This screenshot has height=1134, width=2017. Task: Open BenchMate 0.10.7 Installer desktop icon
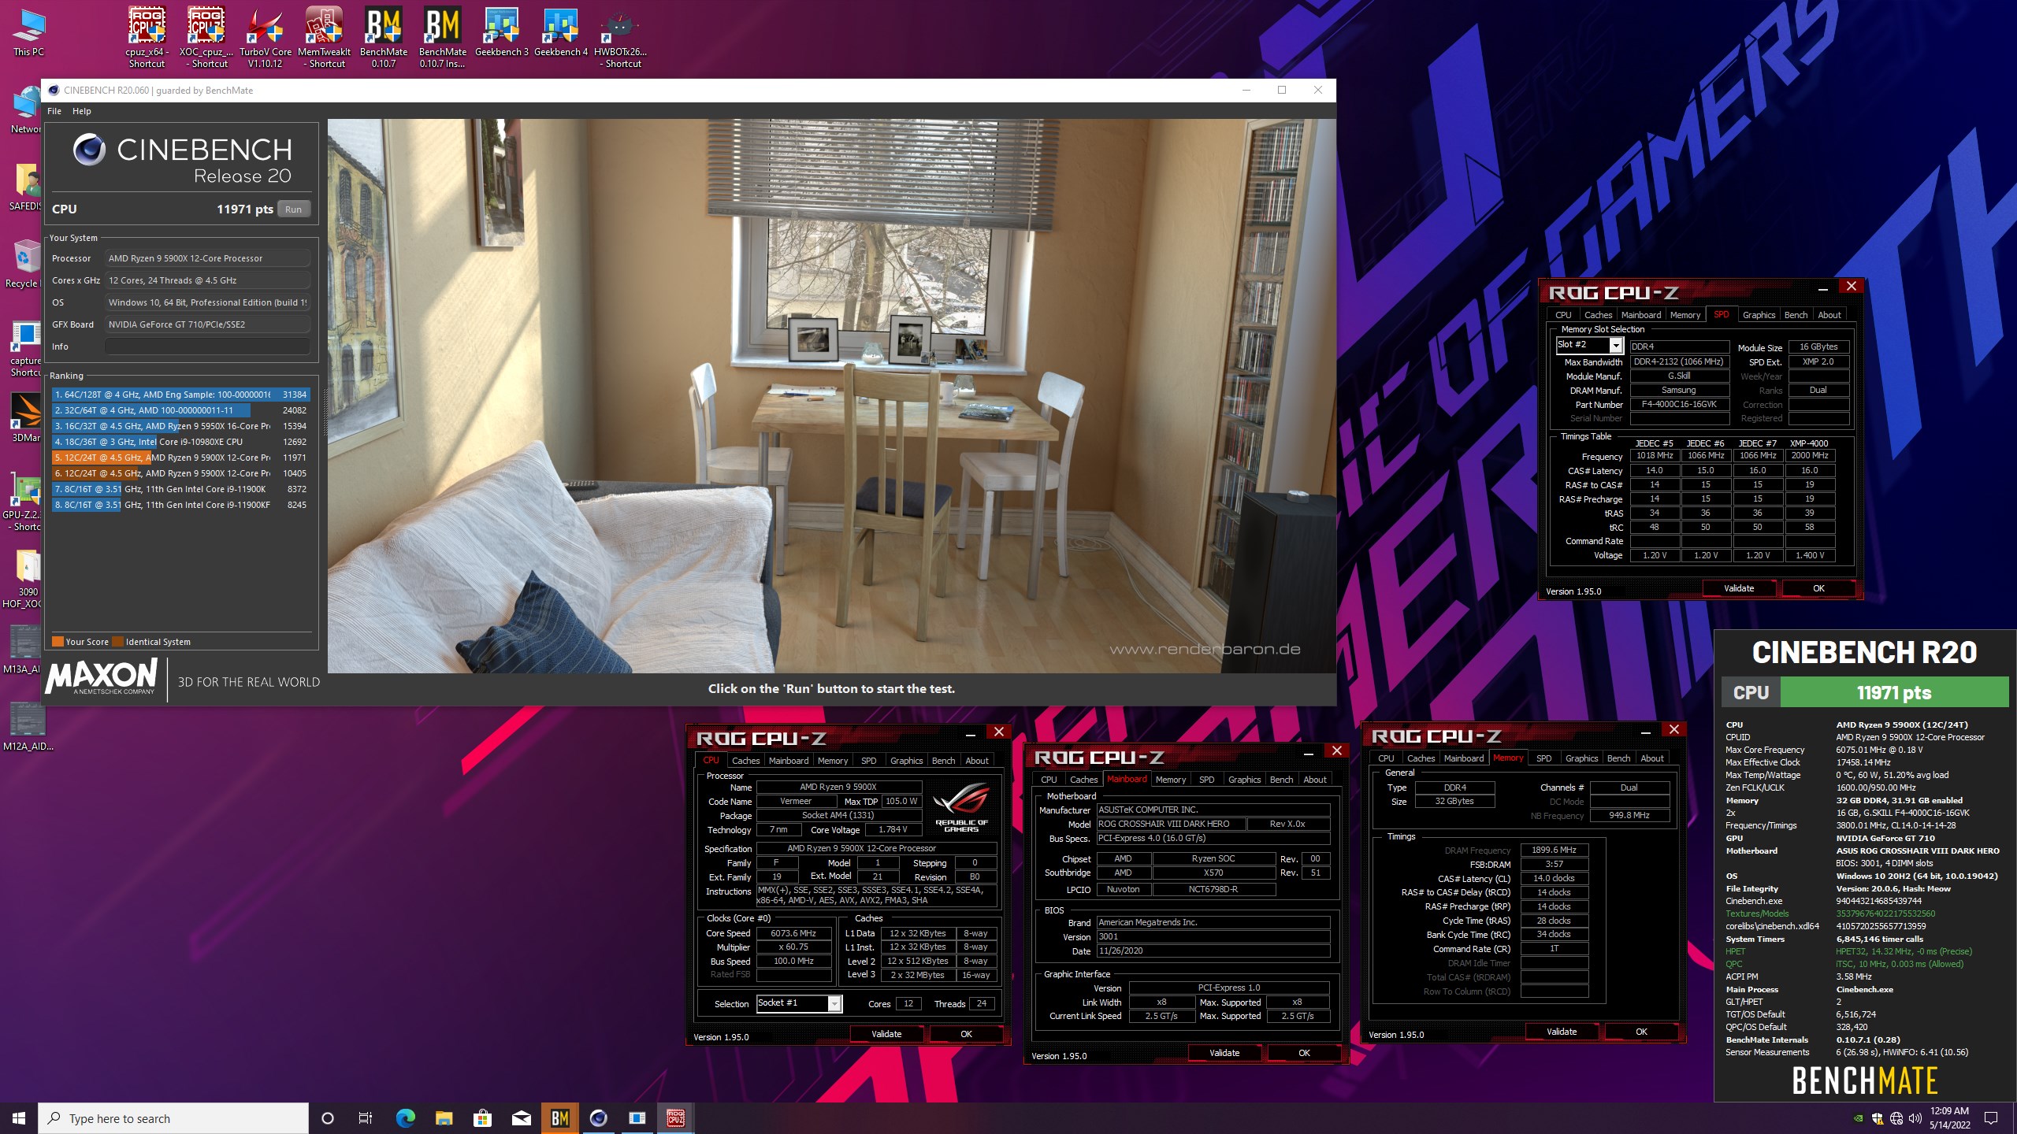click(442, 37)
